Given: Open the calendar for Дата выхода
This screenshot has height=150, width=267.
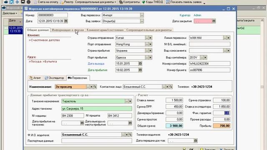Looking at the screenshot, I should coord(140,64).
